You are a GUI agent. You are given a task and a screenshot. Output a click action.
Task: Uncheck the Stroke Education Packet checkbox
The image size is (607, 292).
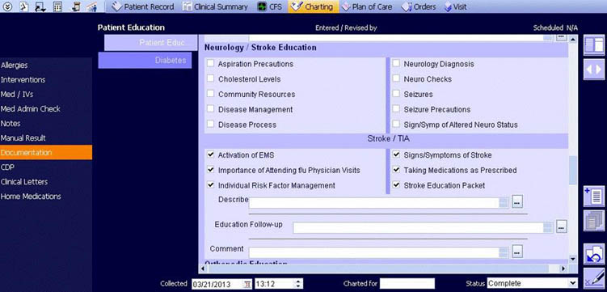point(396,185)
